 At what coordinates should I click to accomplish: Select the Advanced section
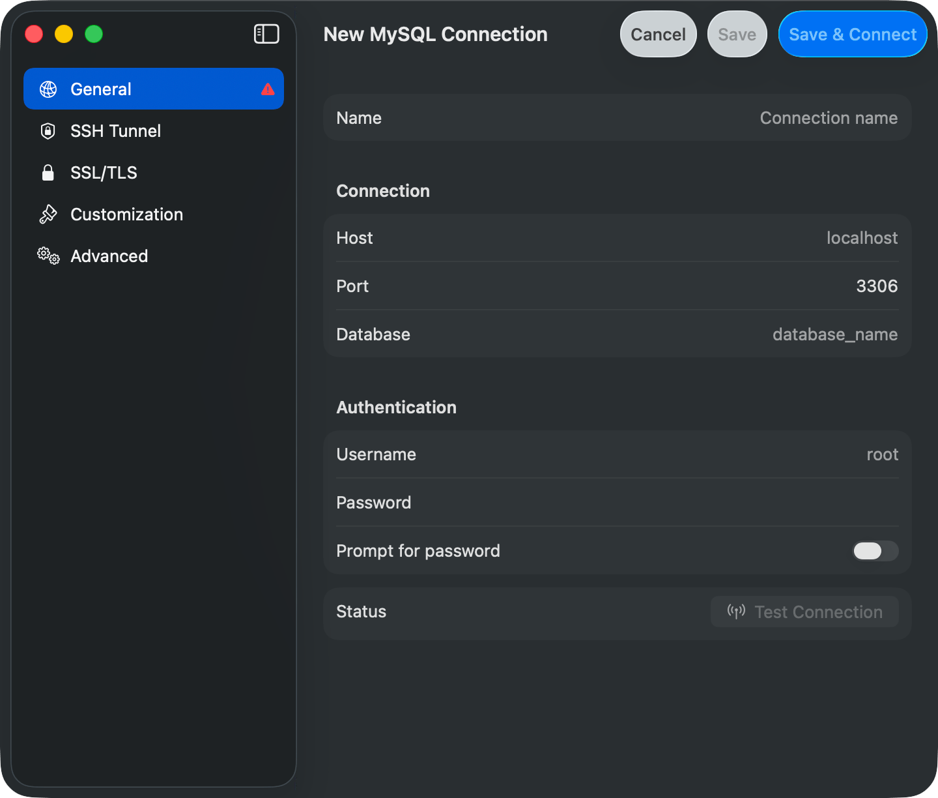[154, 256]
